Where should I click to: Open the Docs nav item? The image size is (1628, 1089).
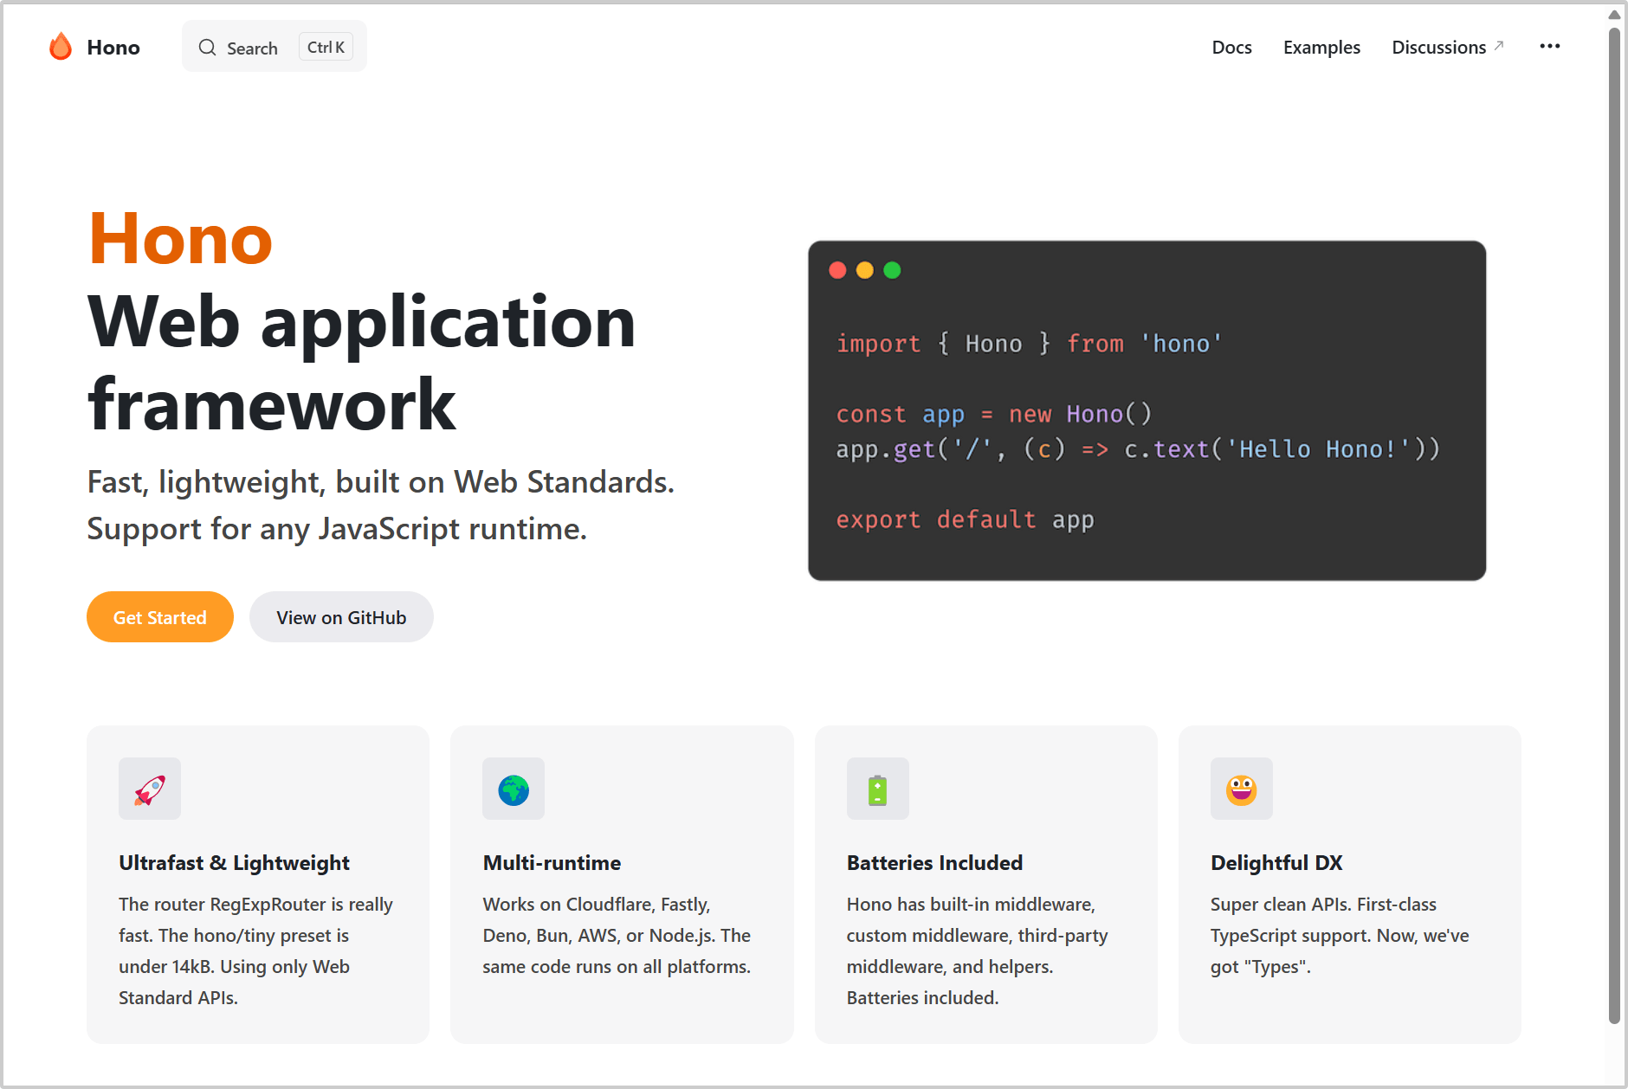1231,48
